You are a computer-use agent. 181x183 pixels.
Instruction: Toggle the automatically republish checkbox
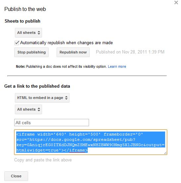pos(17,43)
